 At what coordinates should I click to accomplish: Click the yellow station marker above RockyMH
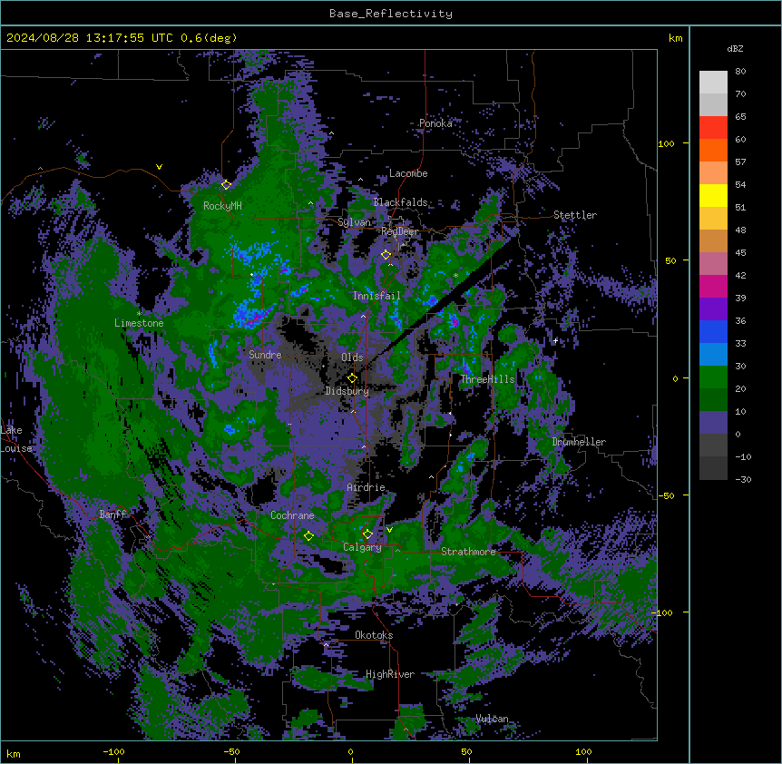(226, 184)
